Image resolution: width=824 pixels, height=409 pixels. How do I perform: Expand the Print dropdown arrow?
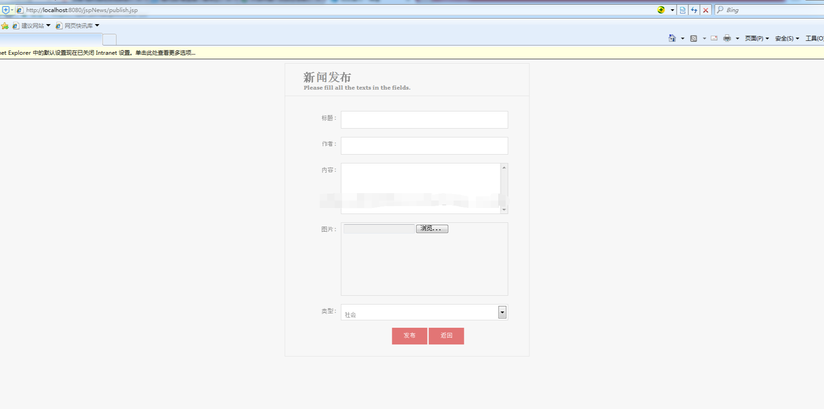pyautogui.click(x=737, y=39)
